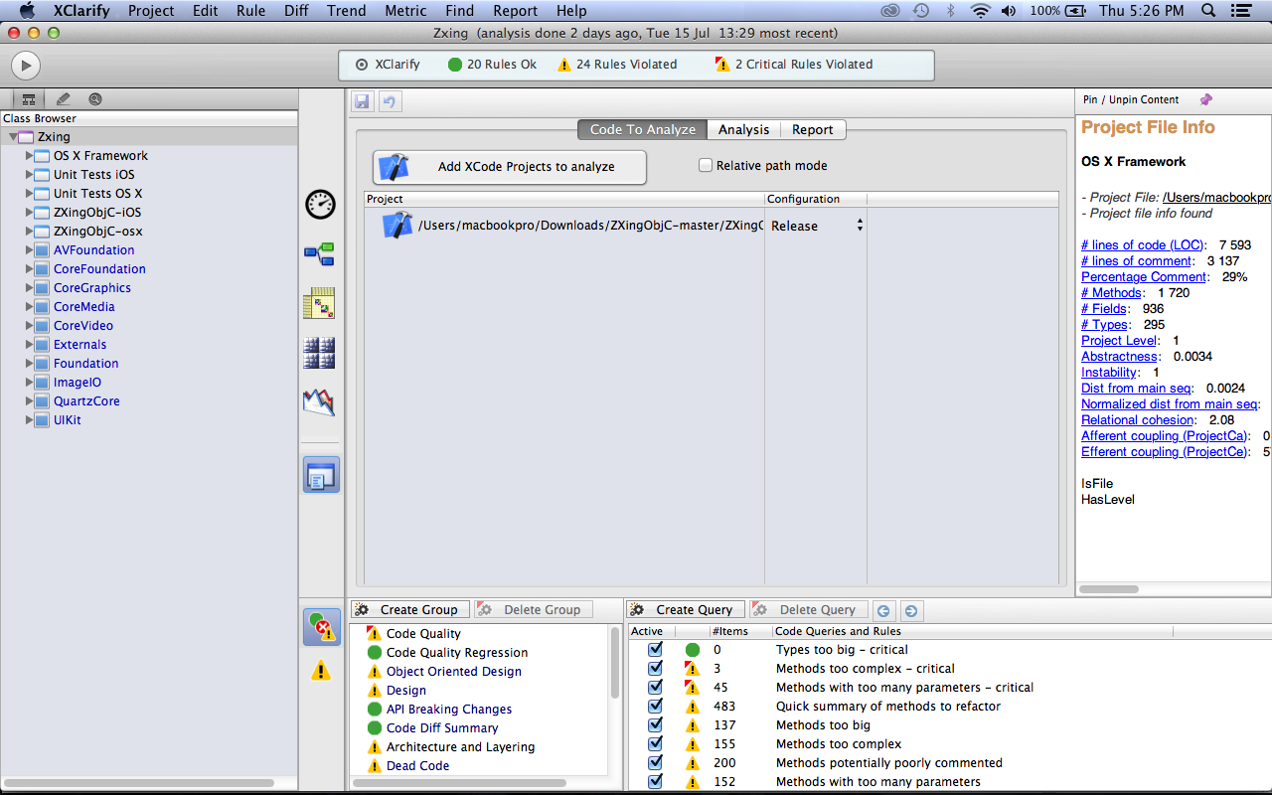The image size is (1272, 795).
Task: Click the warning triangle sidebar icon
Action: point(321,671)
